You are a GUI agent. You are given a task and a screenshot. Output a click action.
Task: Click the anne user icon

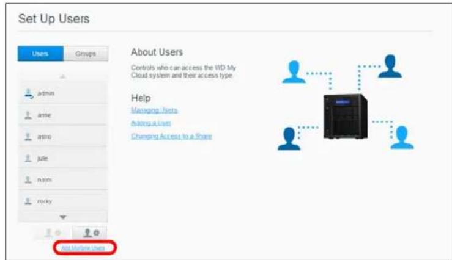28,115
